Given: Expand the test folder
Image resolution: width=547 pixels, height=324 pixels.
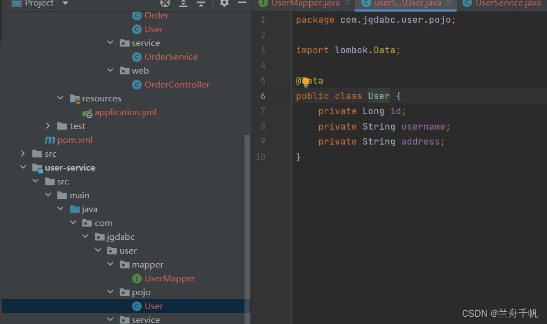Looking at the screenshot, I should [48, 126].
